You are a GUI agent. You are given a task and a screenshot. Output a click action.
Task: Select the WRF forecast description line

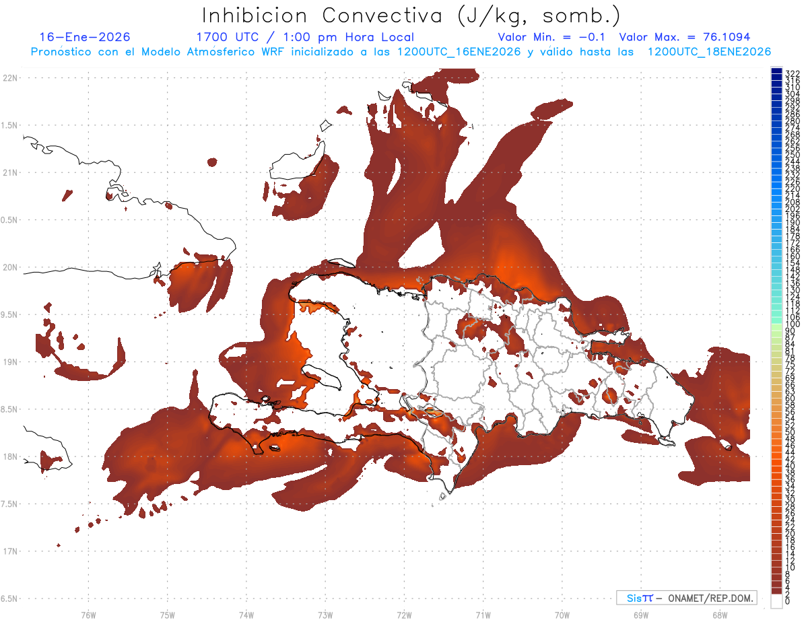click(401, 52)
